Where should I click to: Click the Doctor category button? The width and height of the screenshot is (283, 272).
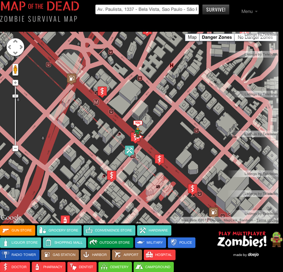(x=15, y=267)
